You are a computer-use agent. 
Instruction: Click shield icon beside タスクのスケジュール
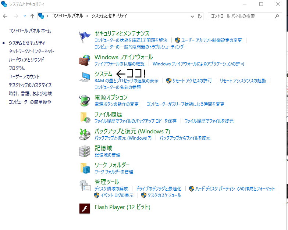tap(144, 195)
